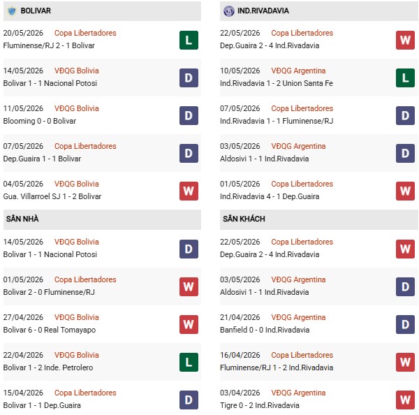
Task: Click the D badge for Blooming 0-0 Bolivar
Action: coord(189,115)
